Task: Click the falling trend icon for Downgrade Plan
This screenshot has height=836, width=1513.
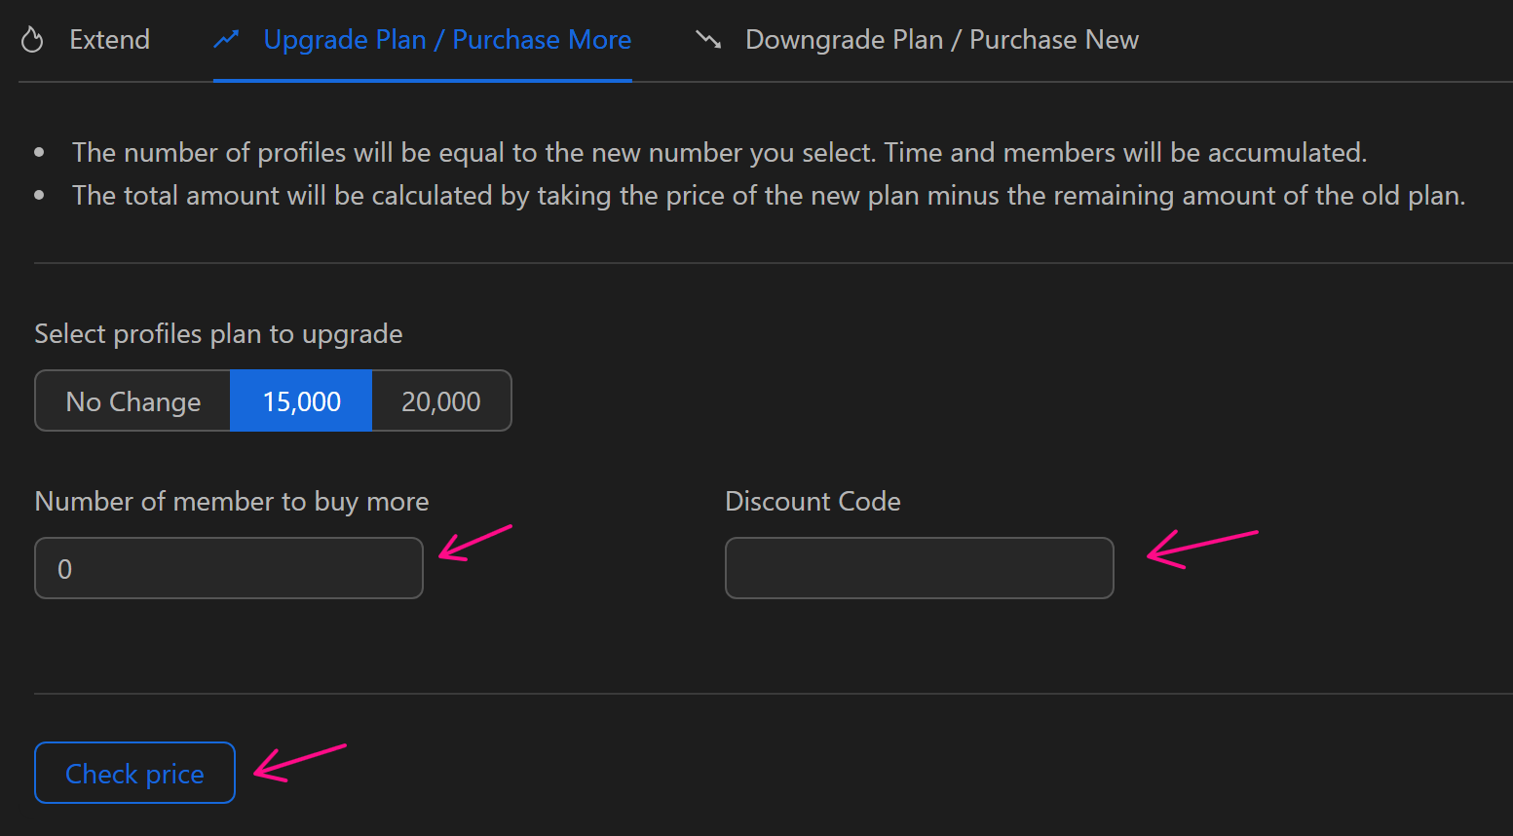Action: coord(708,40)
